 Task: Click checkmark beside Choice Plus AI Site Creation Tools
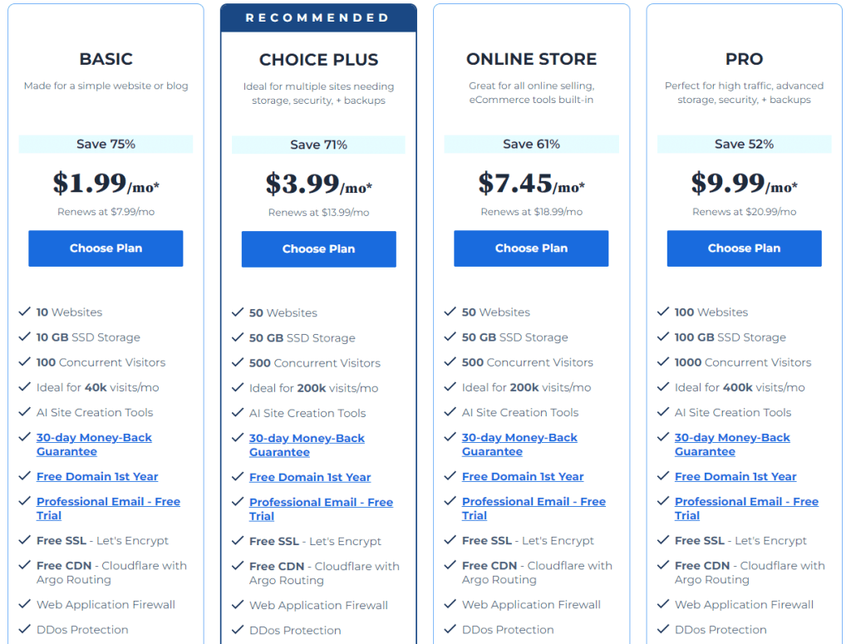click(238, 413)
